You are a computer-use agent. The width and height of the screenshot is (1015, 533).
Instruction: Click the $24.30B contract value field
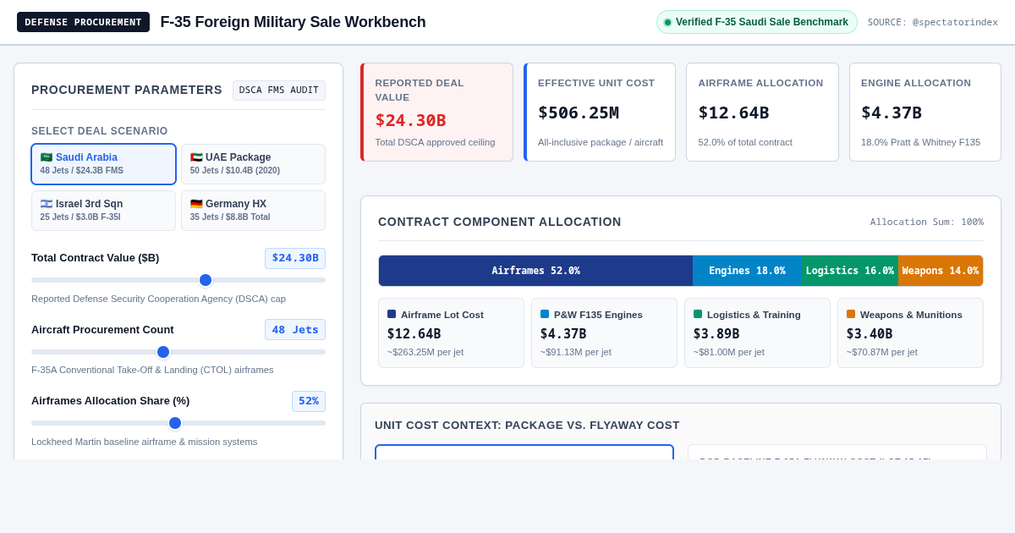point(295,258)
